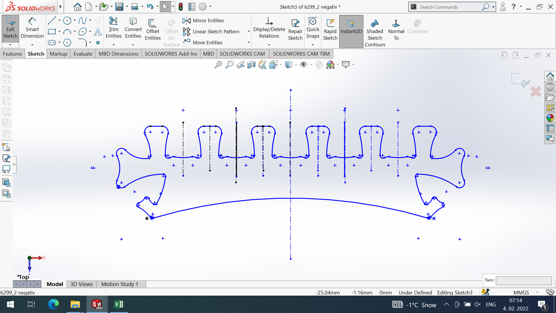
Task: Activate Convert Entities tool
Action: click(x=133, y=28)
